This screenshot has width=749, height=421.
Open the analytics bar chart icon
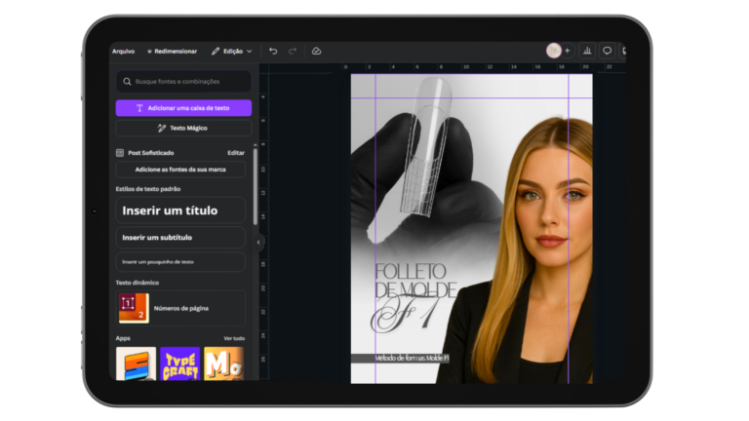(587, 51)
